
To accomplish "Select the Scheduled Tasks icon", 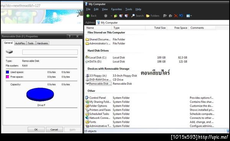I will coord(87,114).
